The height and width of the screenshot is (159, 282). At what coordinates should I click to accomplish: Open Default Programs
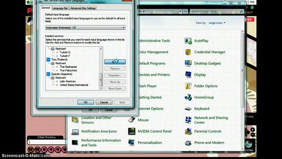coord(152,64)
